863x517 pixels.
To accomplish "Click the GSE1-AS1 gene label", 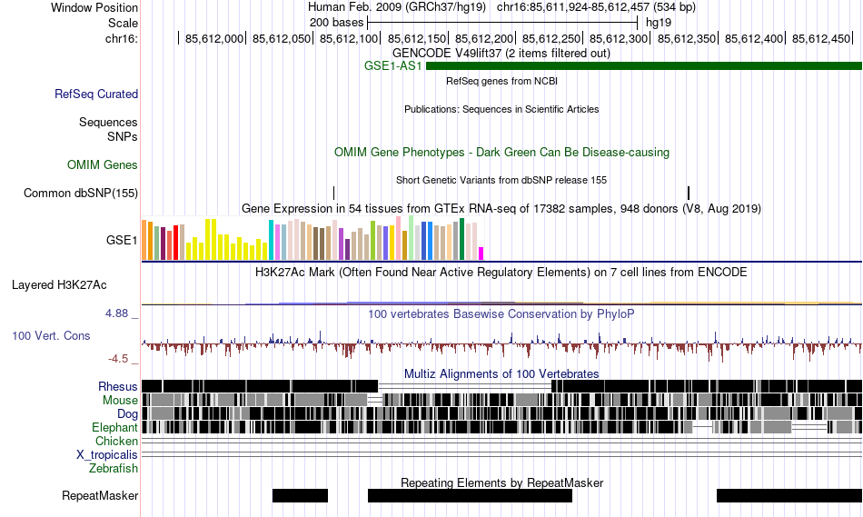I will 393,66.
